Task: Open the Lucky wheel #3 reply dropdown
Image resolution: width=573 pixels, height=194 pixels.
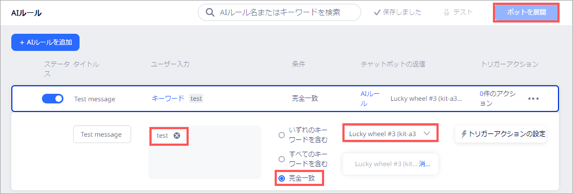Action: (x=390, y=134)
